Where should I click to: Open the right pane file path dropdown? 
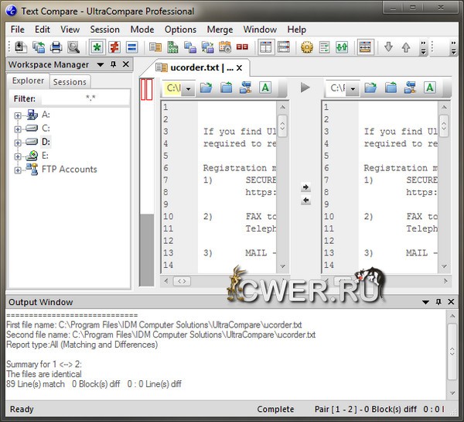(353, 89)
